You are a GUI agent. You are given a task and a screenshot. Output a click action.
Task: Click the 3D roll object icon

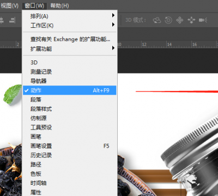click(168, 20)
